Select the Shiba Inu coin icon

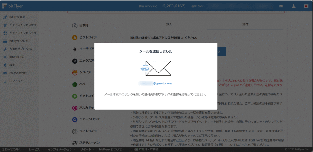click(75, 73)
